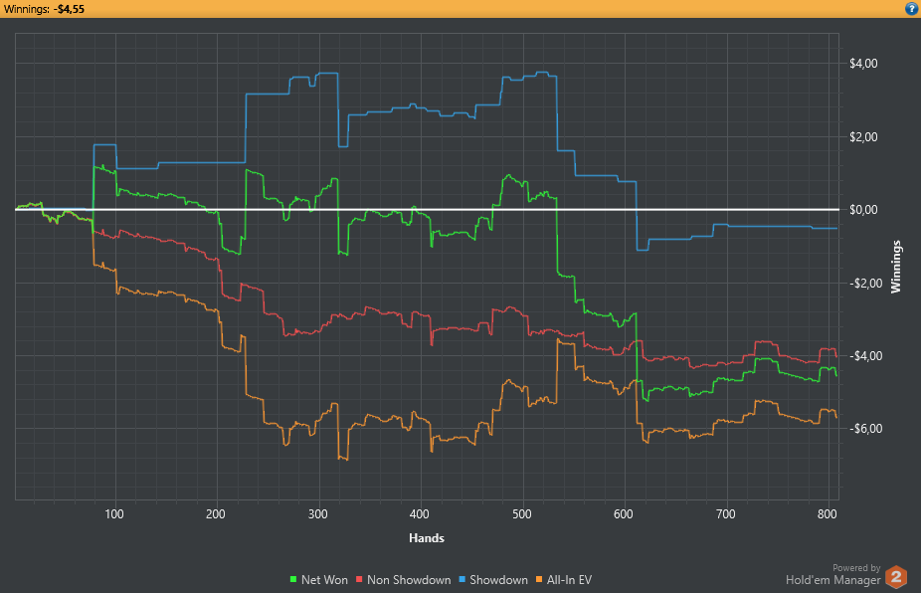Image resolution: width=921 pixels, height=593 pixels.
Task: Click the green Net Won legend swatch
Action: (x=293, y=580)
